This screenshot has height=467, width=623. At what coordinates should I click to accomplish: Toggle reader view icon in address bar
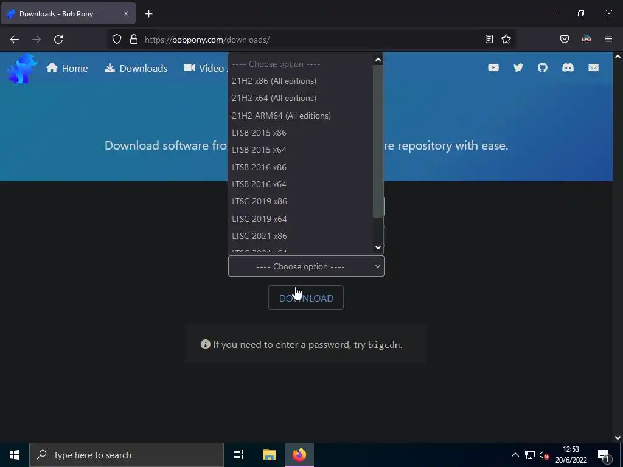[x=489, y=39]
